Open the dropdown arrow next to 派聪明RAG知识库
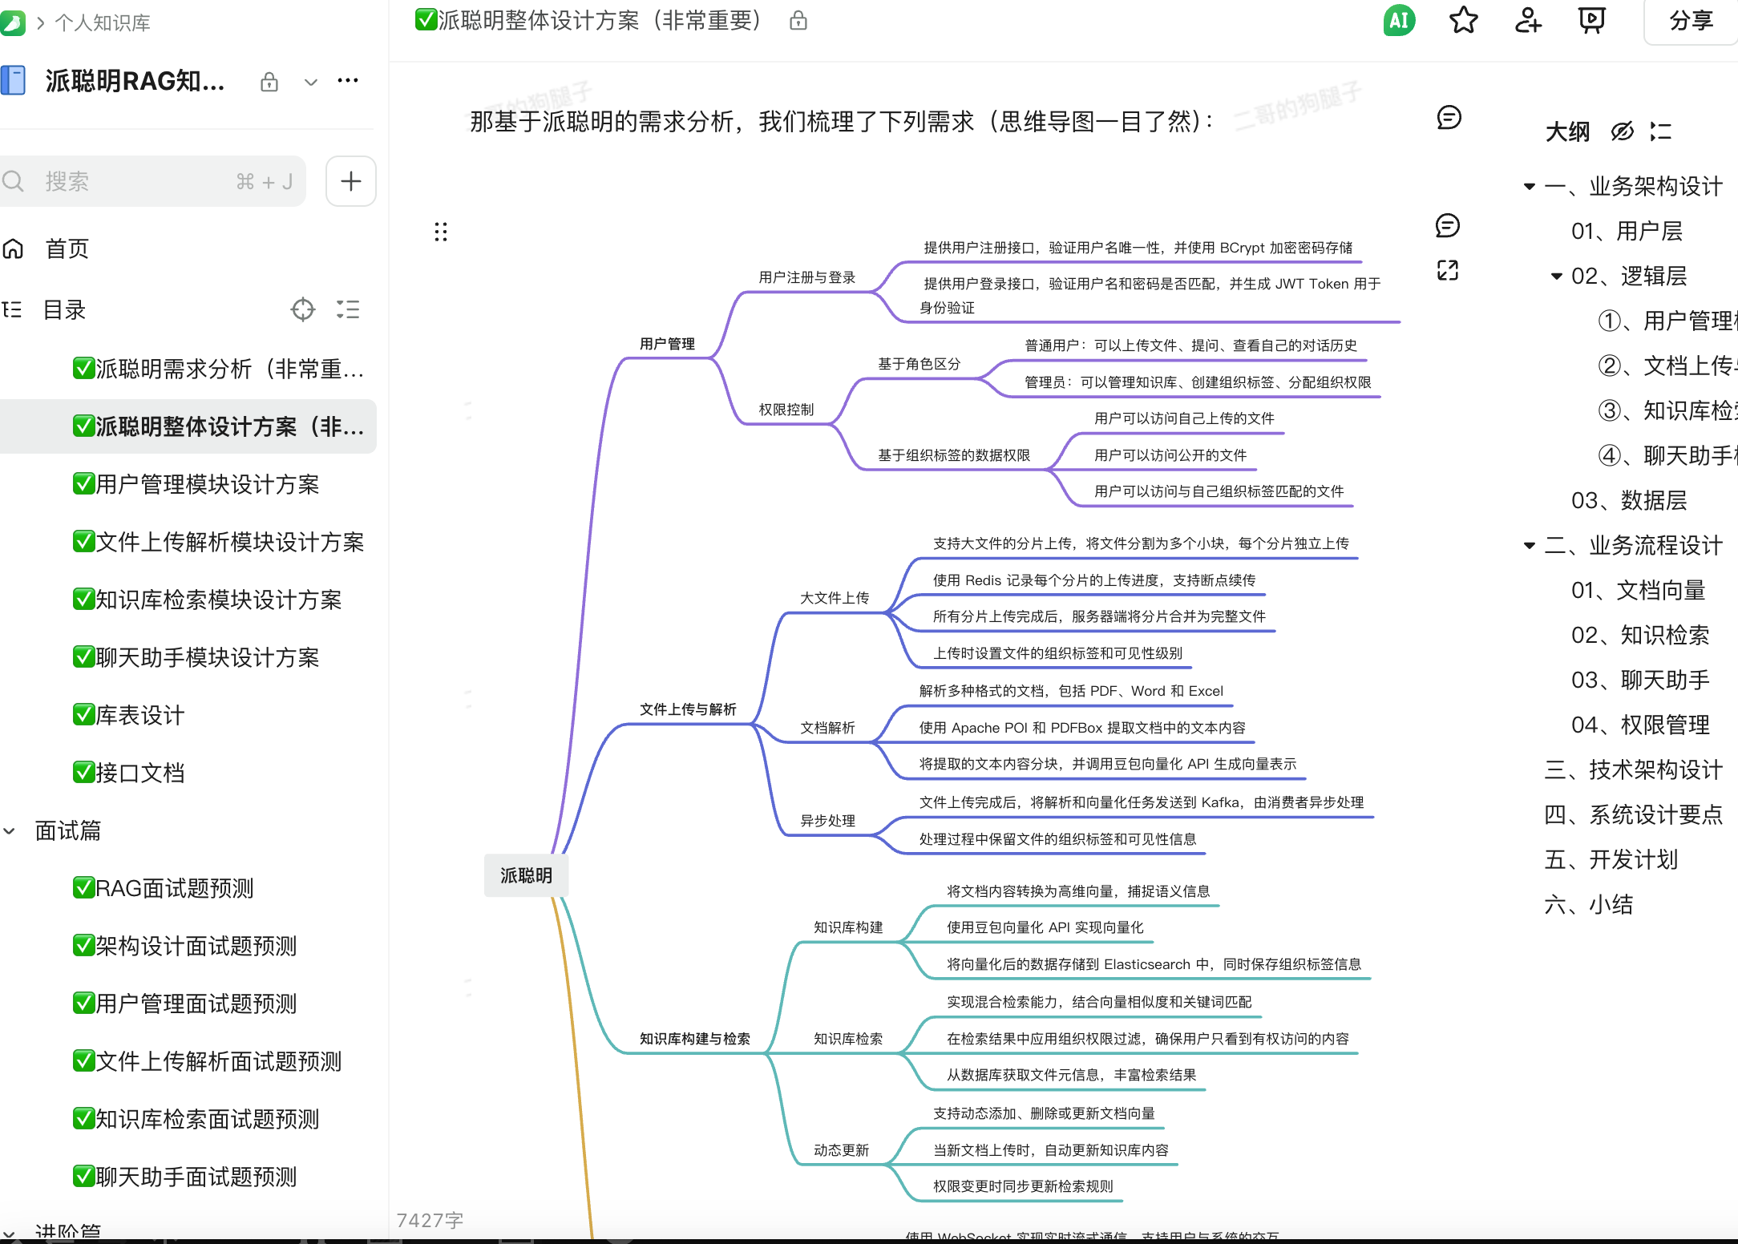Viewport: 1738px width, 1244px height. 311,82
